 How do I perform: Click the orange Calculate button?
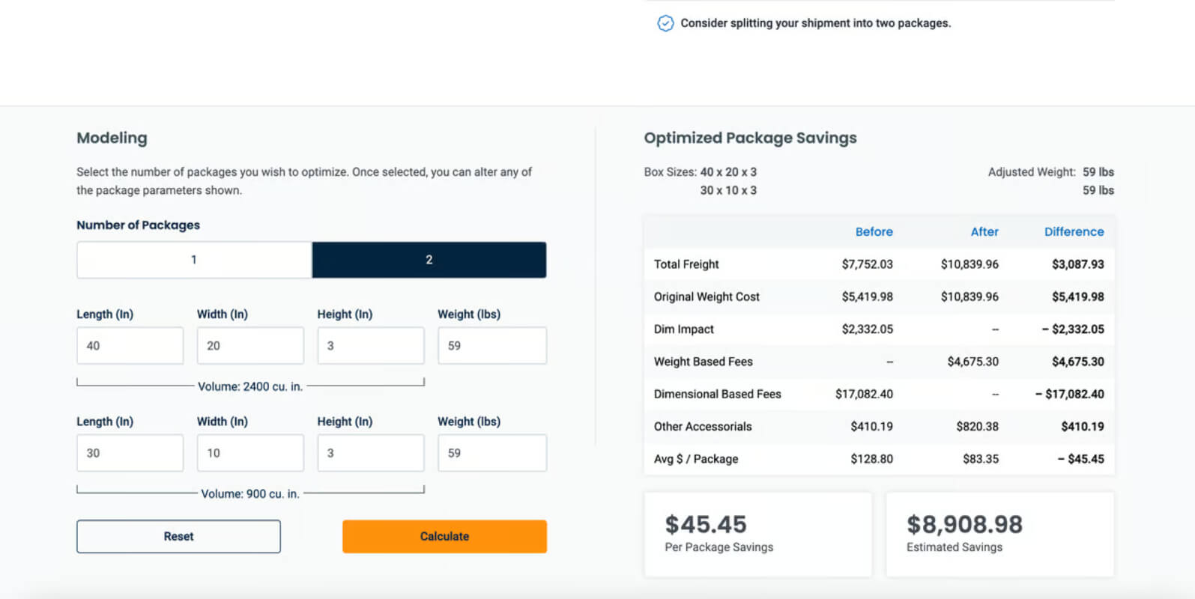[444, 537]
